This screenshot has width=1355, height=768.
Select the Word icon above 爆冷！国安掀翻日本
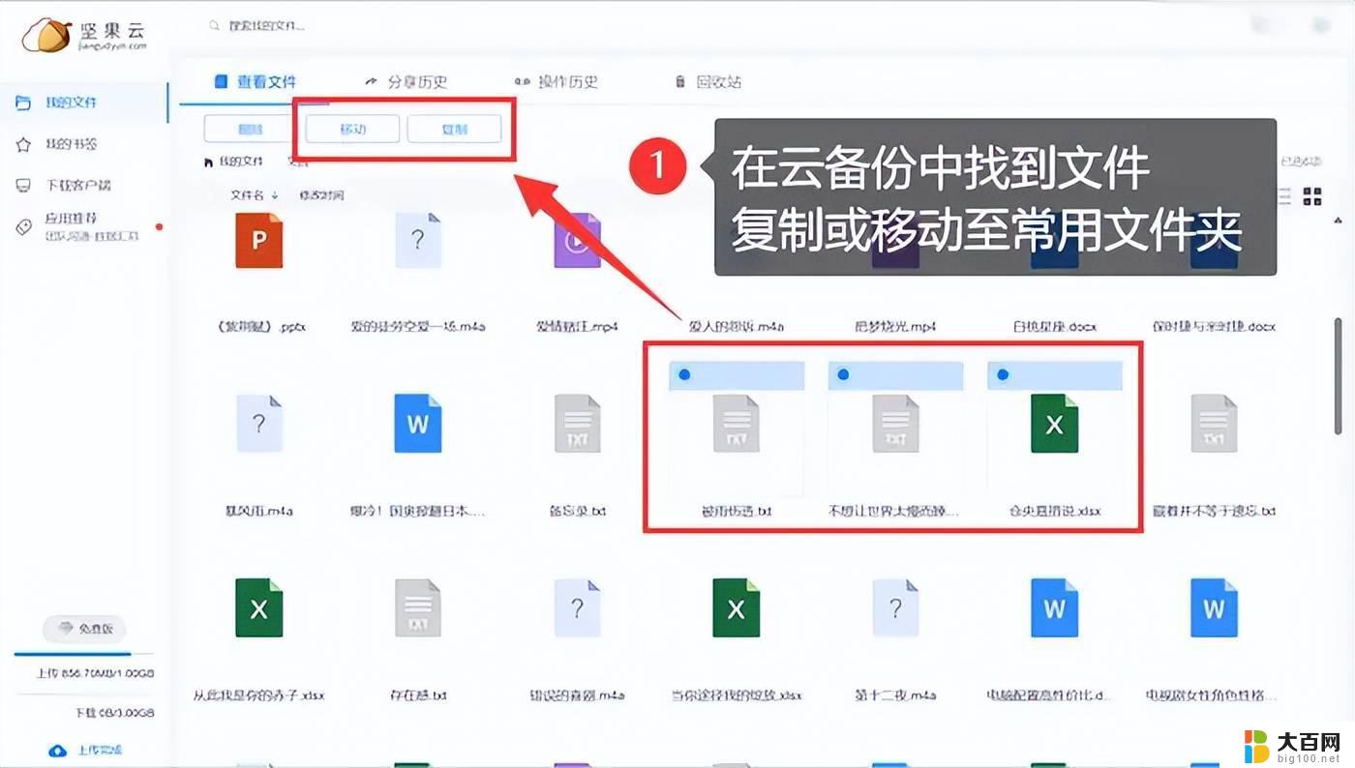pyautogui.click(x=418, y=424)
